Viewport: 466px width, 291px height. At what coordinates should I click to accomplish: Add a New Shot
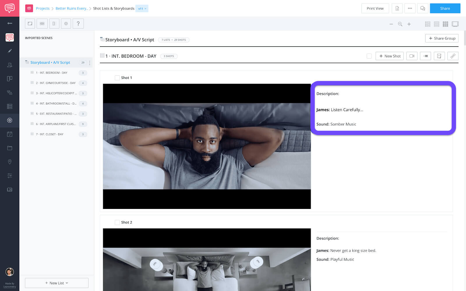click(x=389, y=56)
